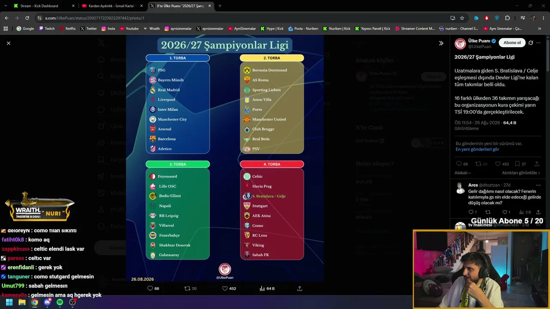Select the X'te Ülke Puanı browser tab
Viewport: 550px width, 309px height.
coord(181,6)
